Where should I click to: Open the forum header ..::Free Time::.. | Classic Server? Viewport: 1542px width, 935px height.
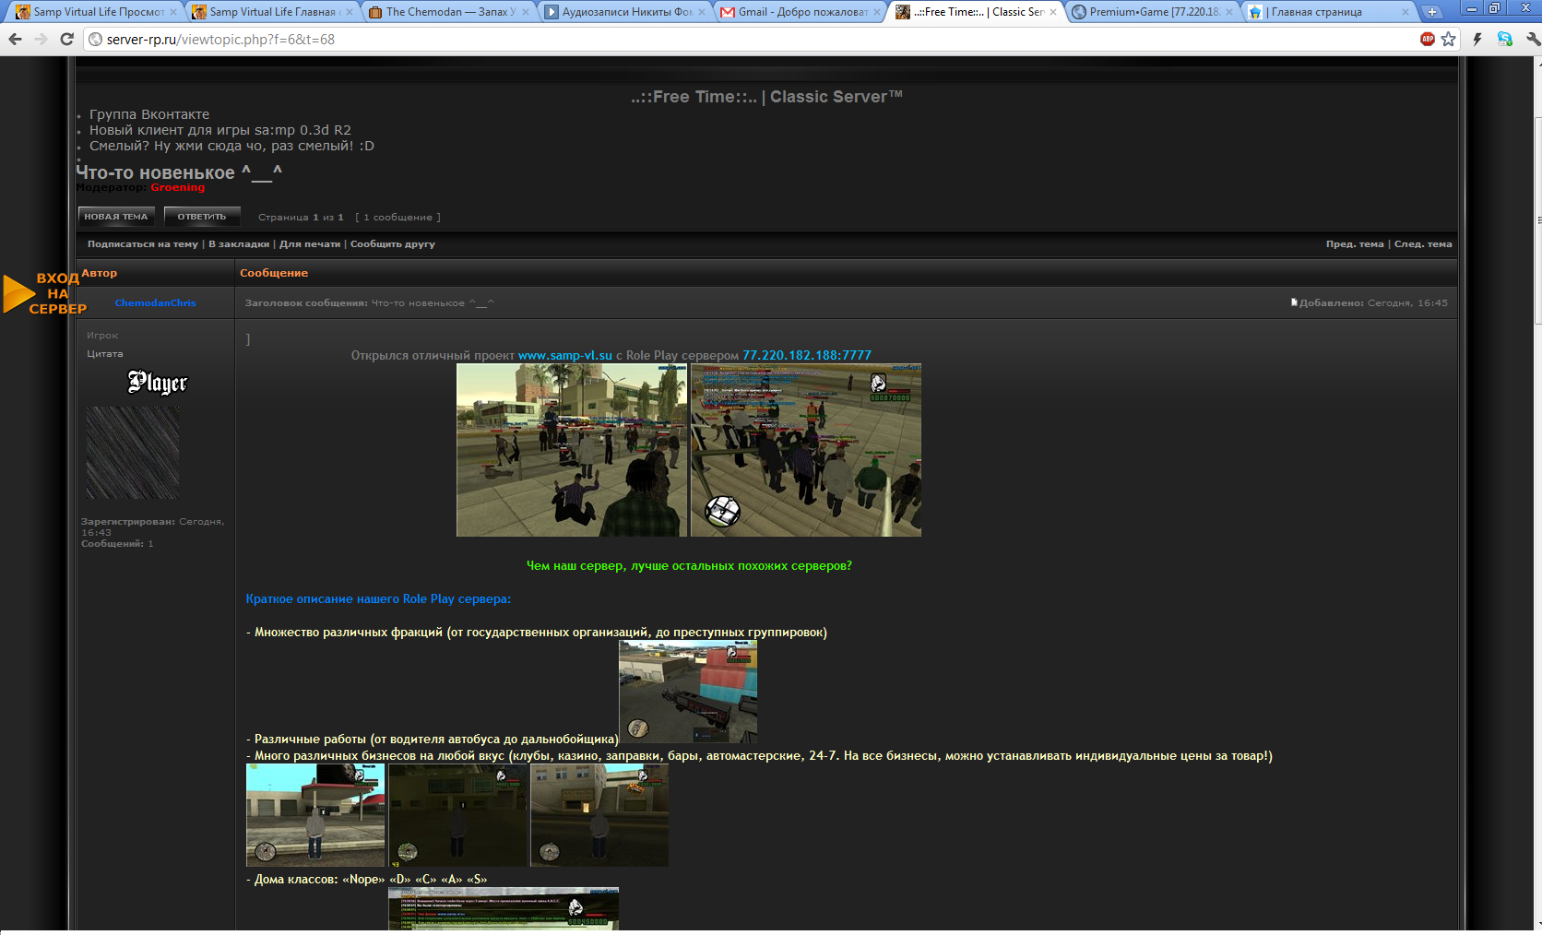point(767,97)
